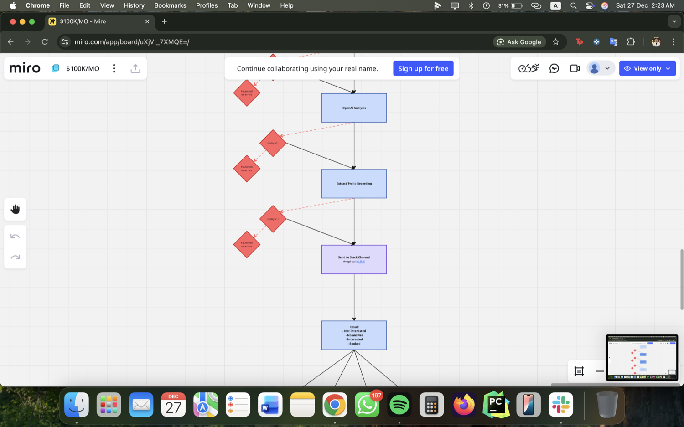Open WhatsApp from the dock

click(x=367, y=405)
